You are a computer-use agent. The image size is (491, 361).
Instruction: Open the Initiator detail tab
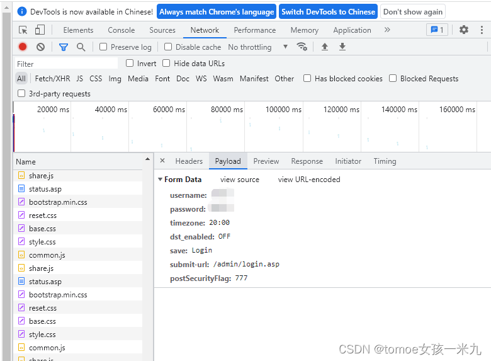(x=348, y=161)
